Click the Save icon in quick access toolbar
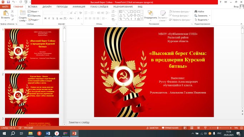Screen dimensions: 244x137 pos(8,2)
